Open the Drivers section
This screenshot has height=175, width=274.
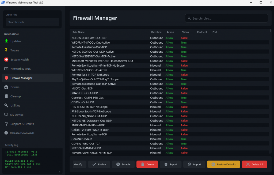tap(32, 87)
